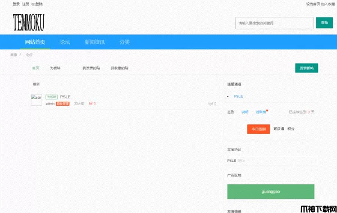Click the red view count icon
Image resolution: width=337 pixels, height=213 pixels.
point(90,103)
